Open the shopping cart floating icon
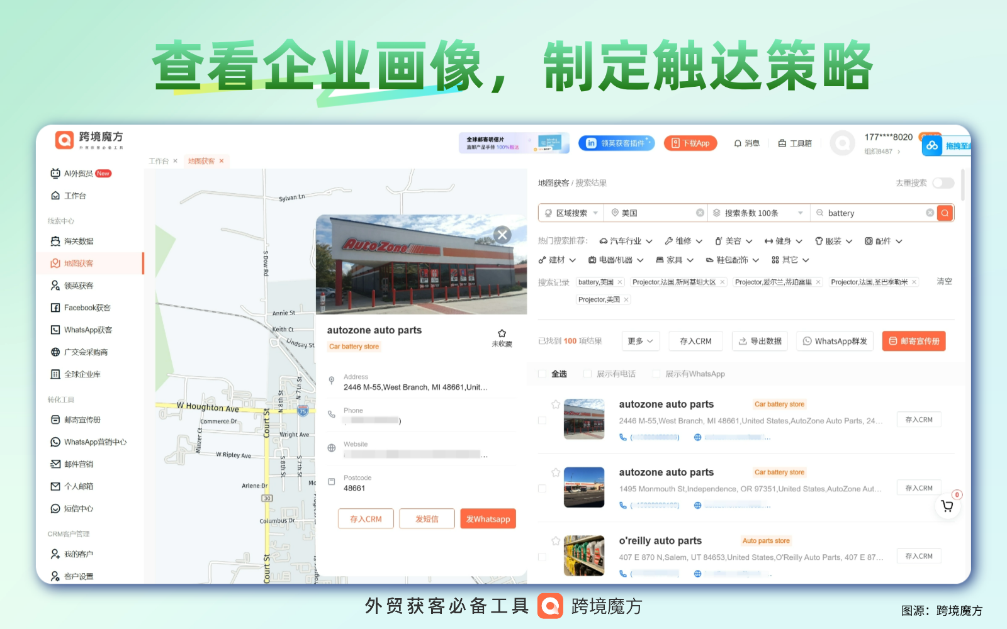Viewport: 1007px width, 629px height. click(x=947, y=506)
